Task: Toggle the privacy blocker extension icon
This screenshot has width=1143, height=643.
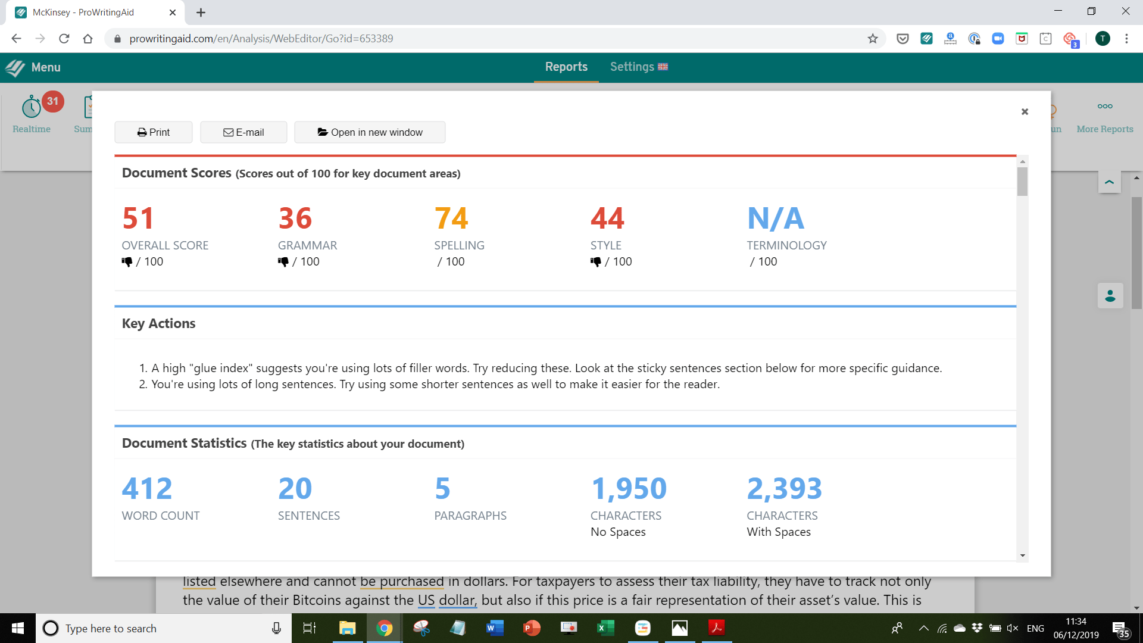Action: (975, 38)
